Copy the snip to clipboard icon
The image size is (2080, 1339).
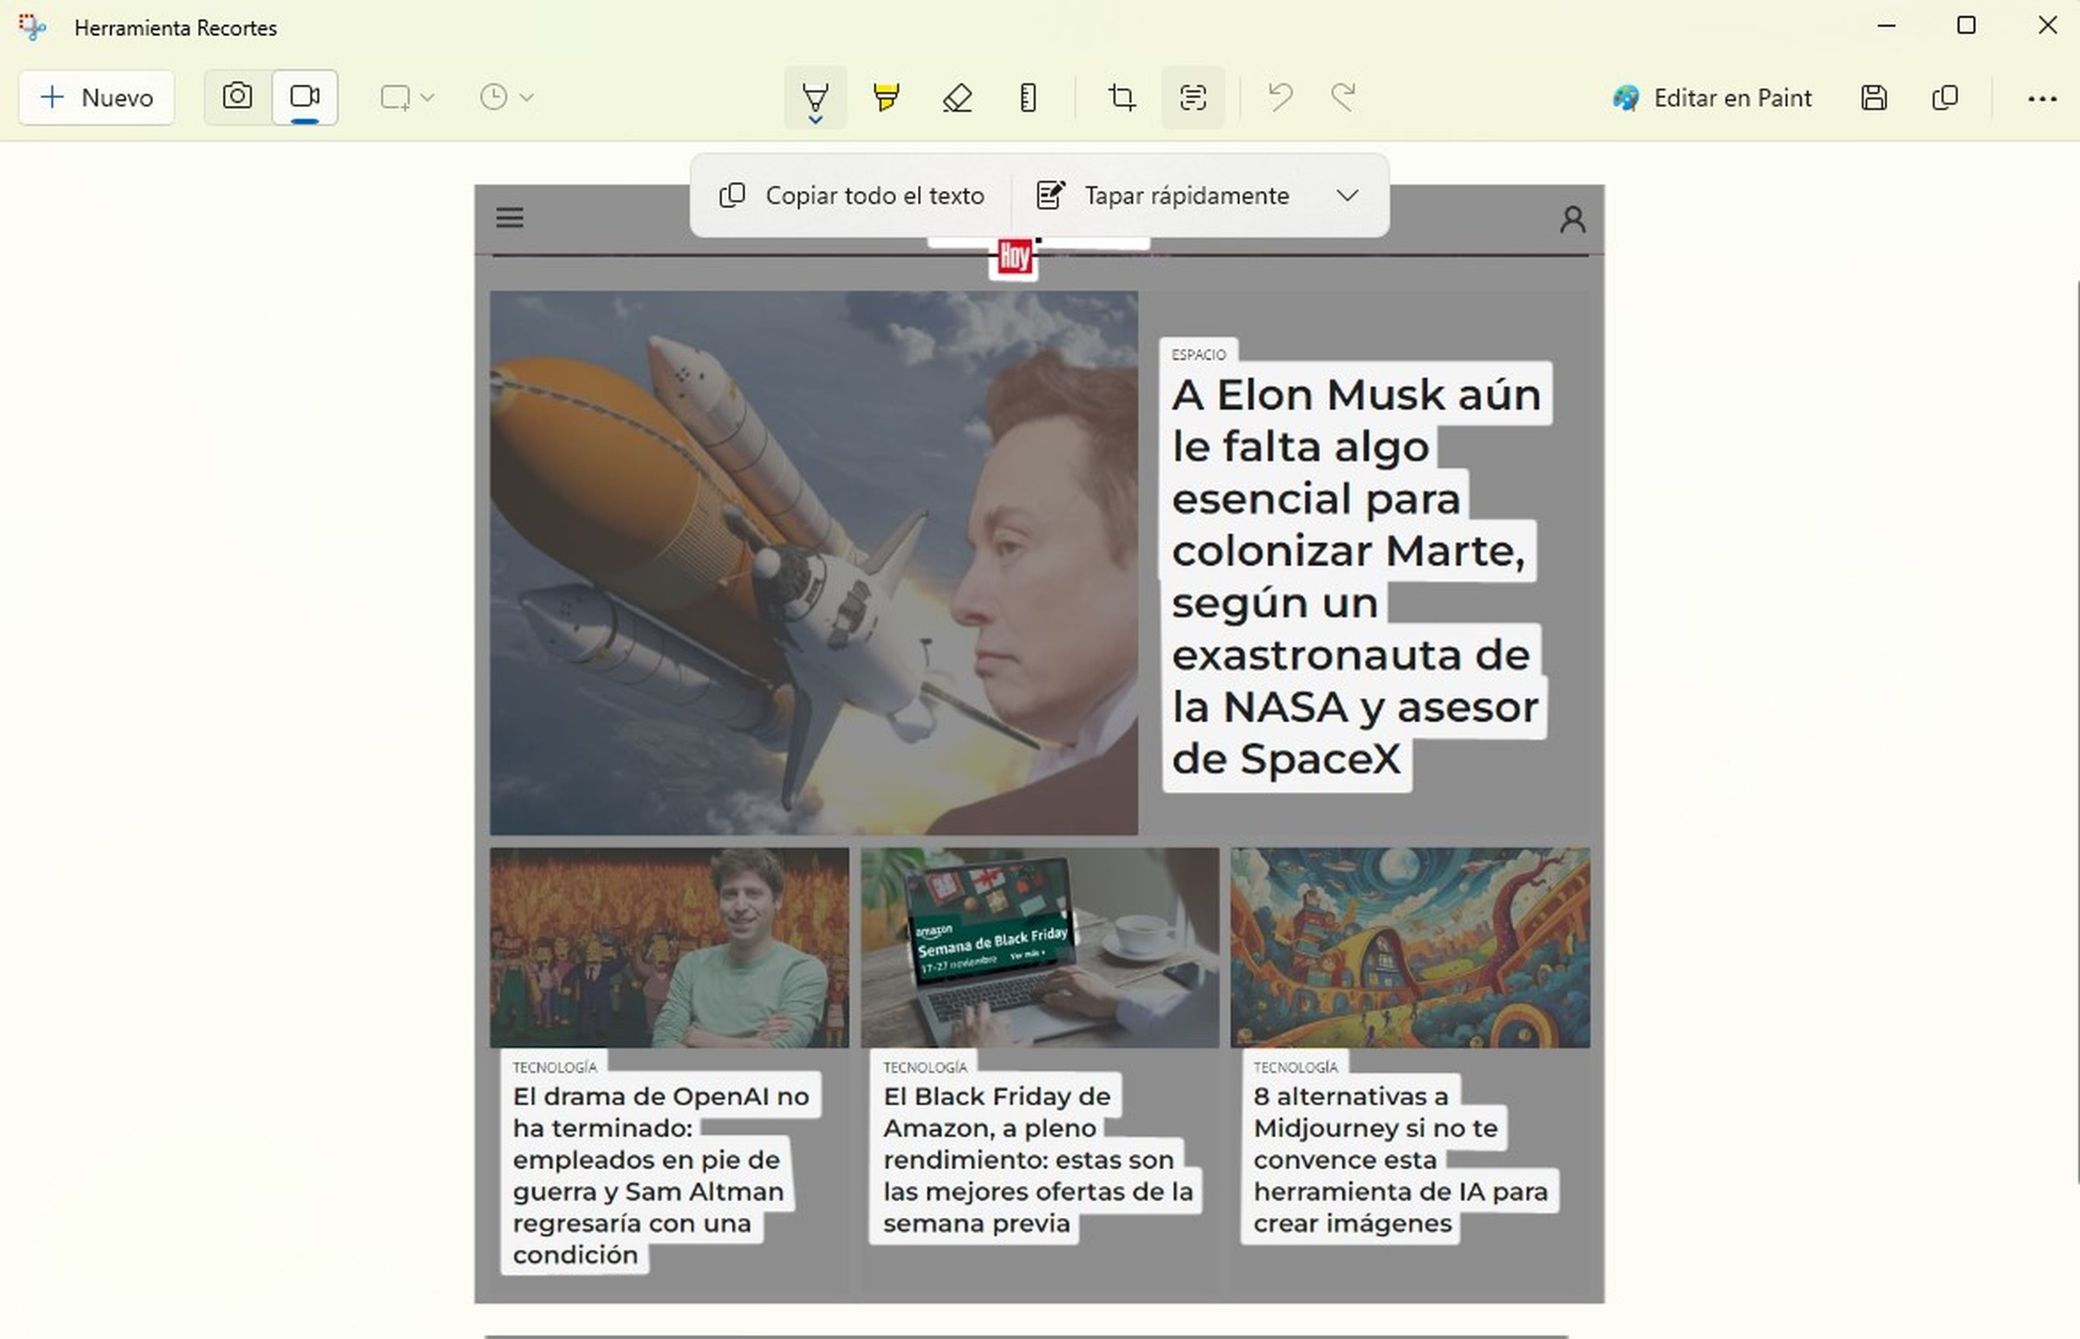click(1945, 97)
